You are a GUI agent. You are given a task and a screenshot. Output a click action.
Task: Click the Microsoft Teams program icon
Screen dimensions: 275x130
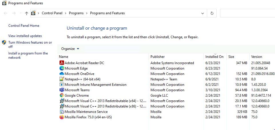pos(62,90)
